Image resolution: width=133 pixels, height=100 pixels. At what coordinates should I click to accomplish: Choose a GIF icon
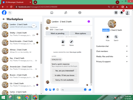[57, 90]
